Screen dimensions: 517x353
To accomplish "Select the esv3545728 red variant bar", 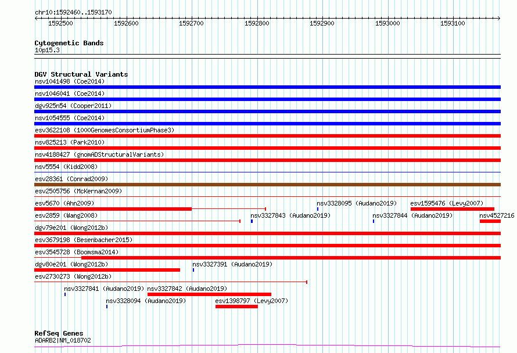I will point(291,258).
